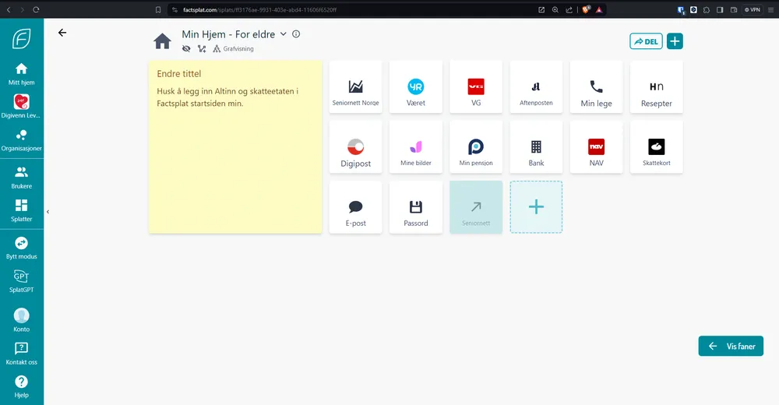Go to Splatter in sidebar
Image resolution: width=779 pixels, height=405 pixels.
21,210
